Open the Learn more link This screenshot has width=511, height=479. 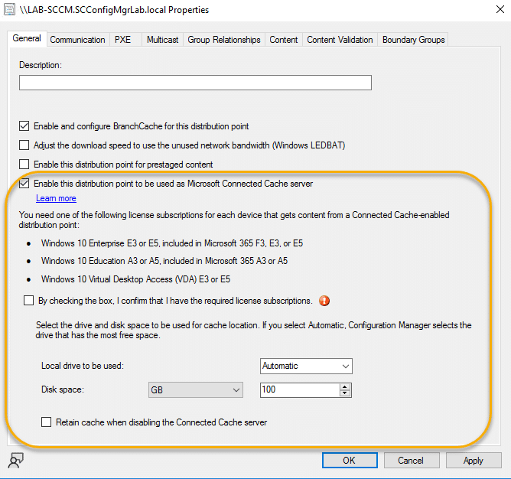pyautogui.click(x=56, y=198)
